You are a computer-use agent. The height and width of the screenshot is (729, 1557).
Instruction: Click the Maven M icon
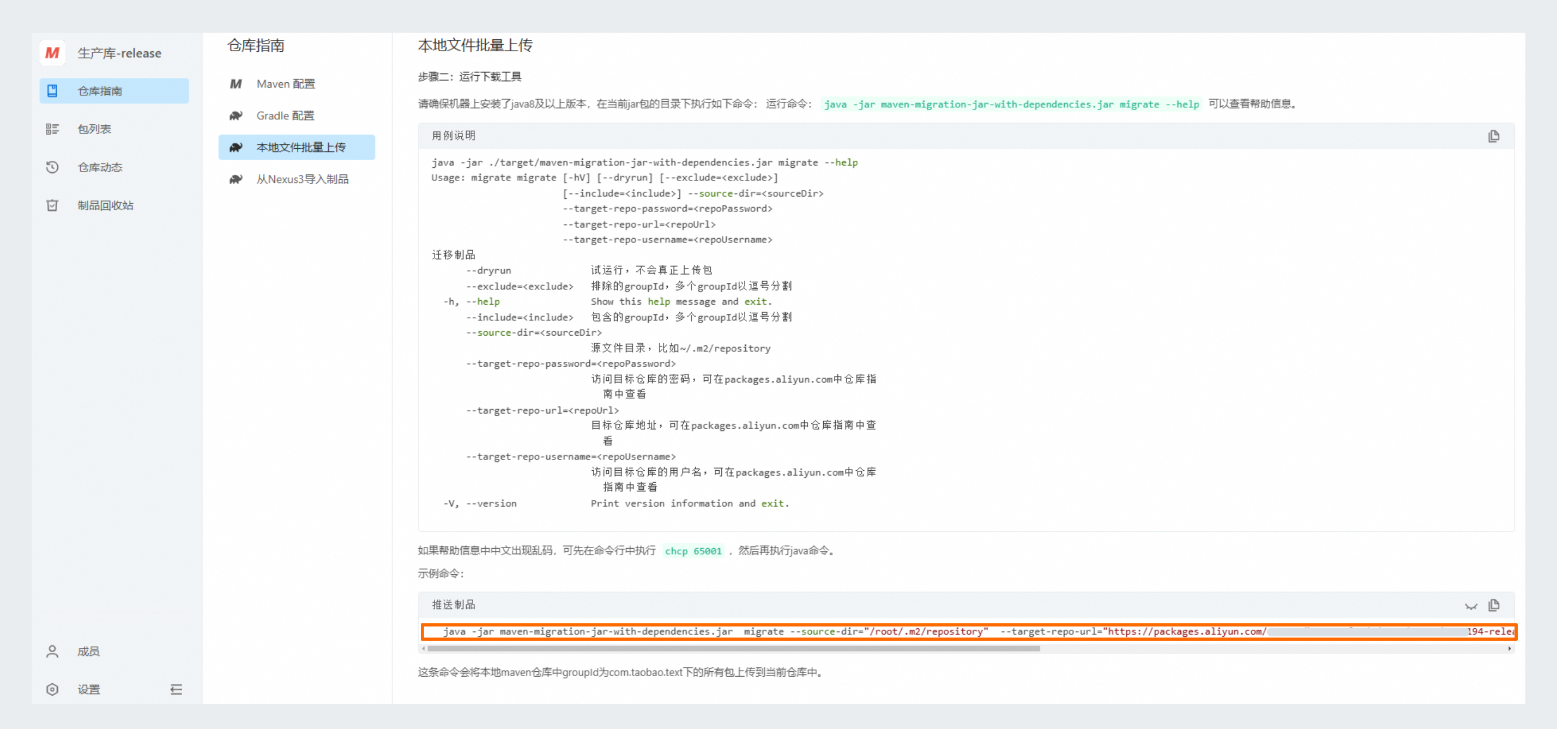pos(236,84)
